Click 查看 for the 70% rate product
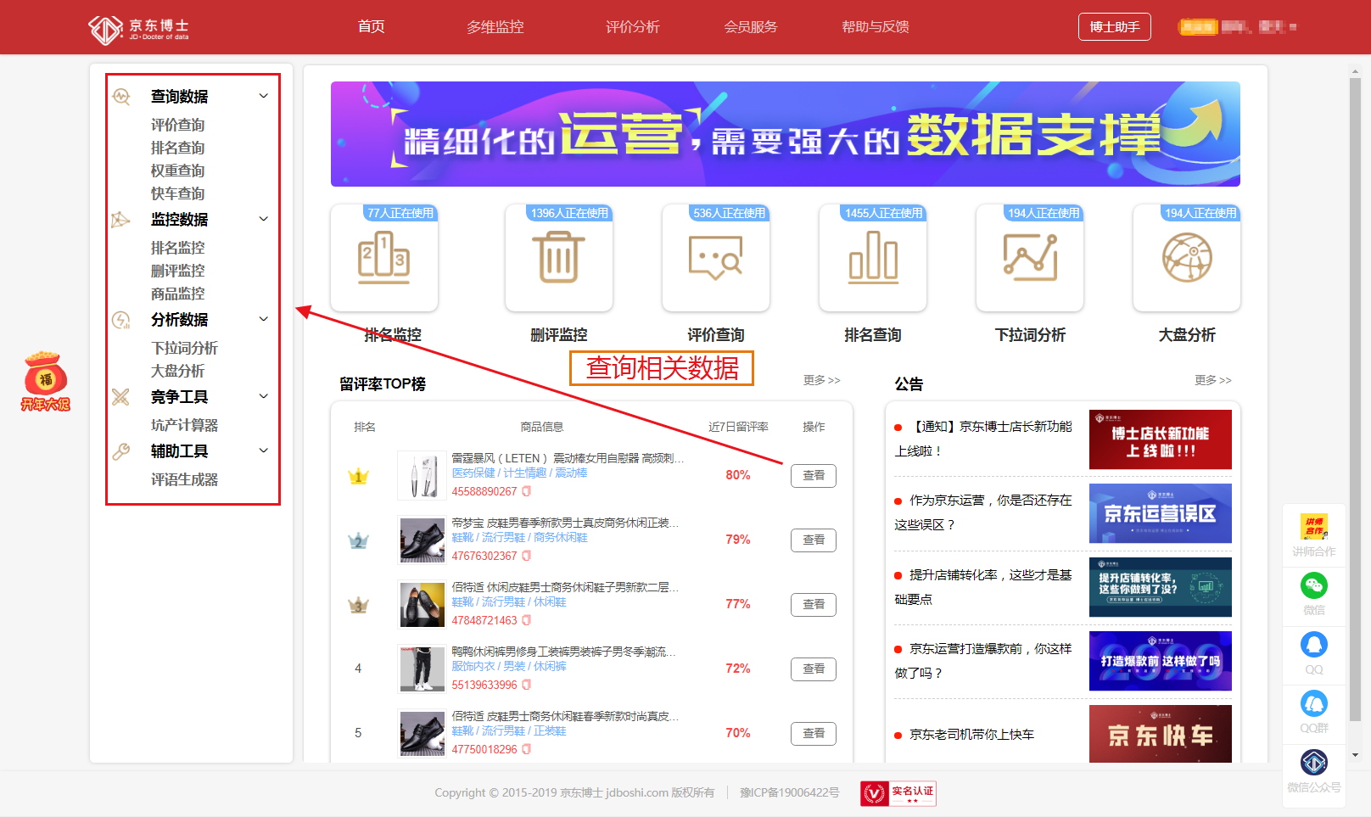 (814, 734)
